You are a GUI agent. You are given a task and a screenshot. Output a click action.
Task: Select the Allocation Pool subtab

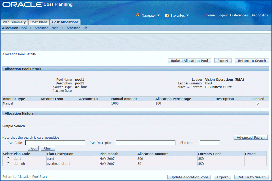tap(14, 28)
